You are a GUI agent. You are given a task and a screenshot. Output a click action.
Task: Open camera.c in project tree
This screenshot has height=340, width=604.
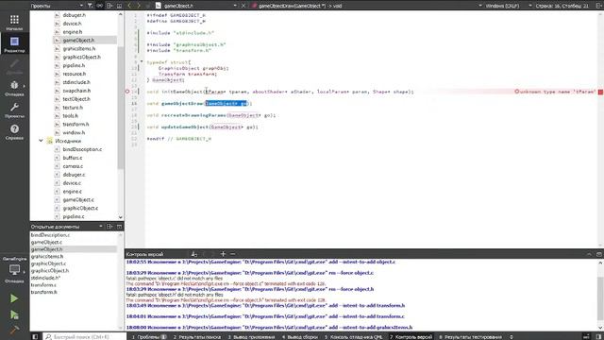coord(73,166)
